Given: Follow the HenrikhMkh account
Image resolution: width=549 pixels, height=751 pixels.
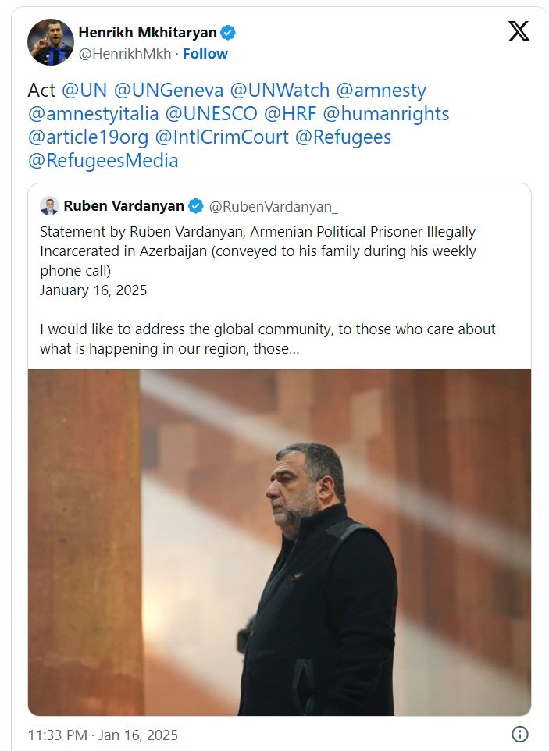Looking at the screenshot, I should click(205, 54).
